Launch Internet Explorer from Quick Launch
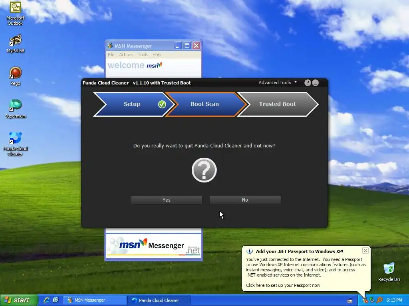This screenshot has width=409, height=306. pos(47,300)
